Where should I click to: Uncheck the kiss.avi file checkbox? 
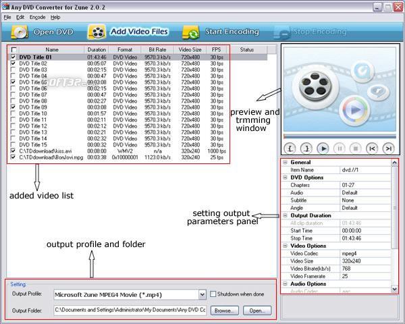[13, 151]
